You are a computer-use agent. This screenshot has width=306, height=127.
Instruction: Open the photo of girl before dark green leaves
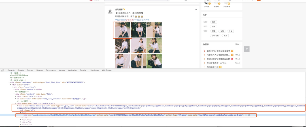(x=138, y=30)
